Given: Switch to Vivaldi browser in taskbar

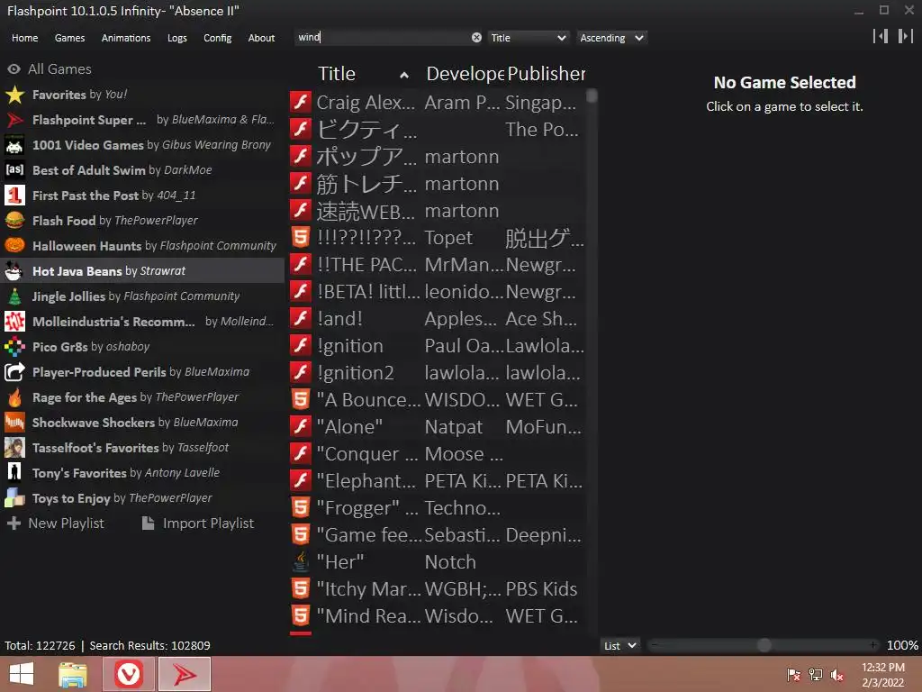Looking at the screenshot, I should (128, 674).
